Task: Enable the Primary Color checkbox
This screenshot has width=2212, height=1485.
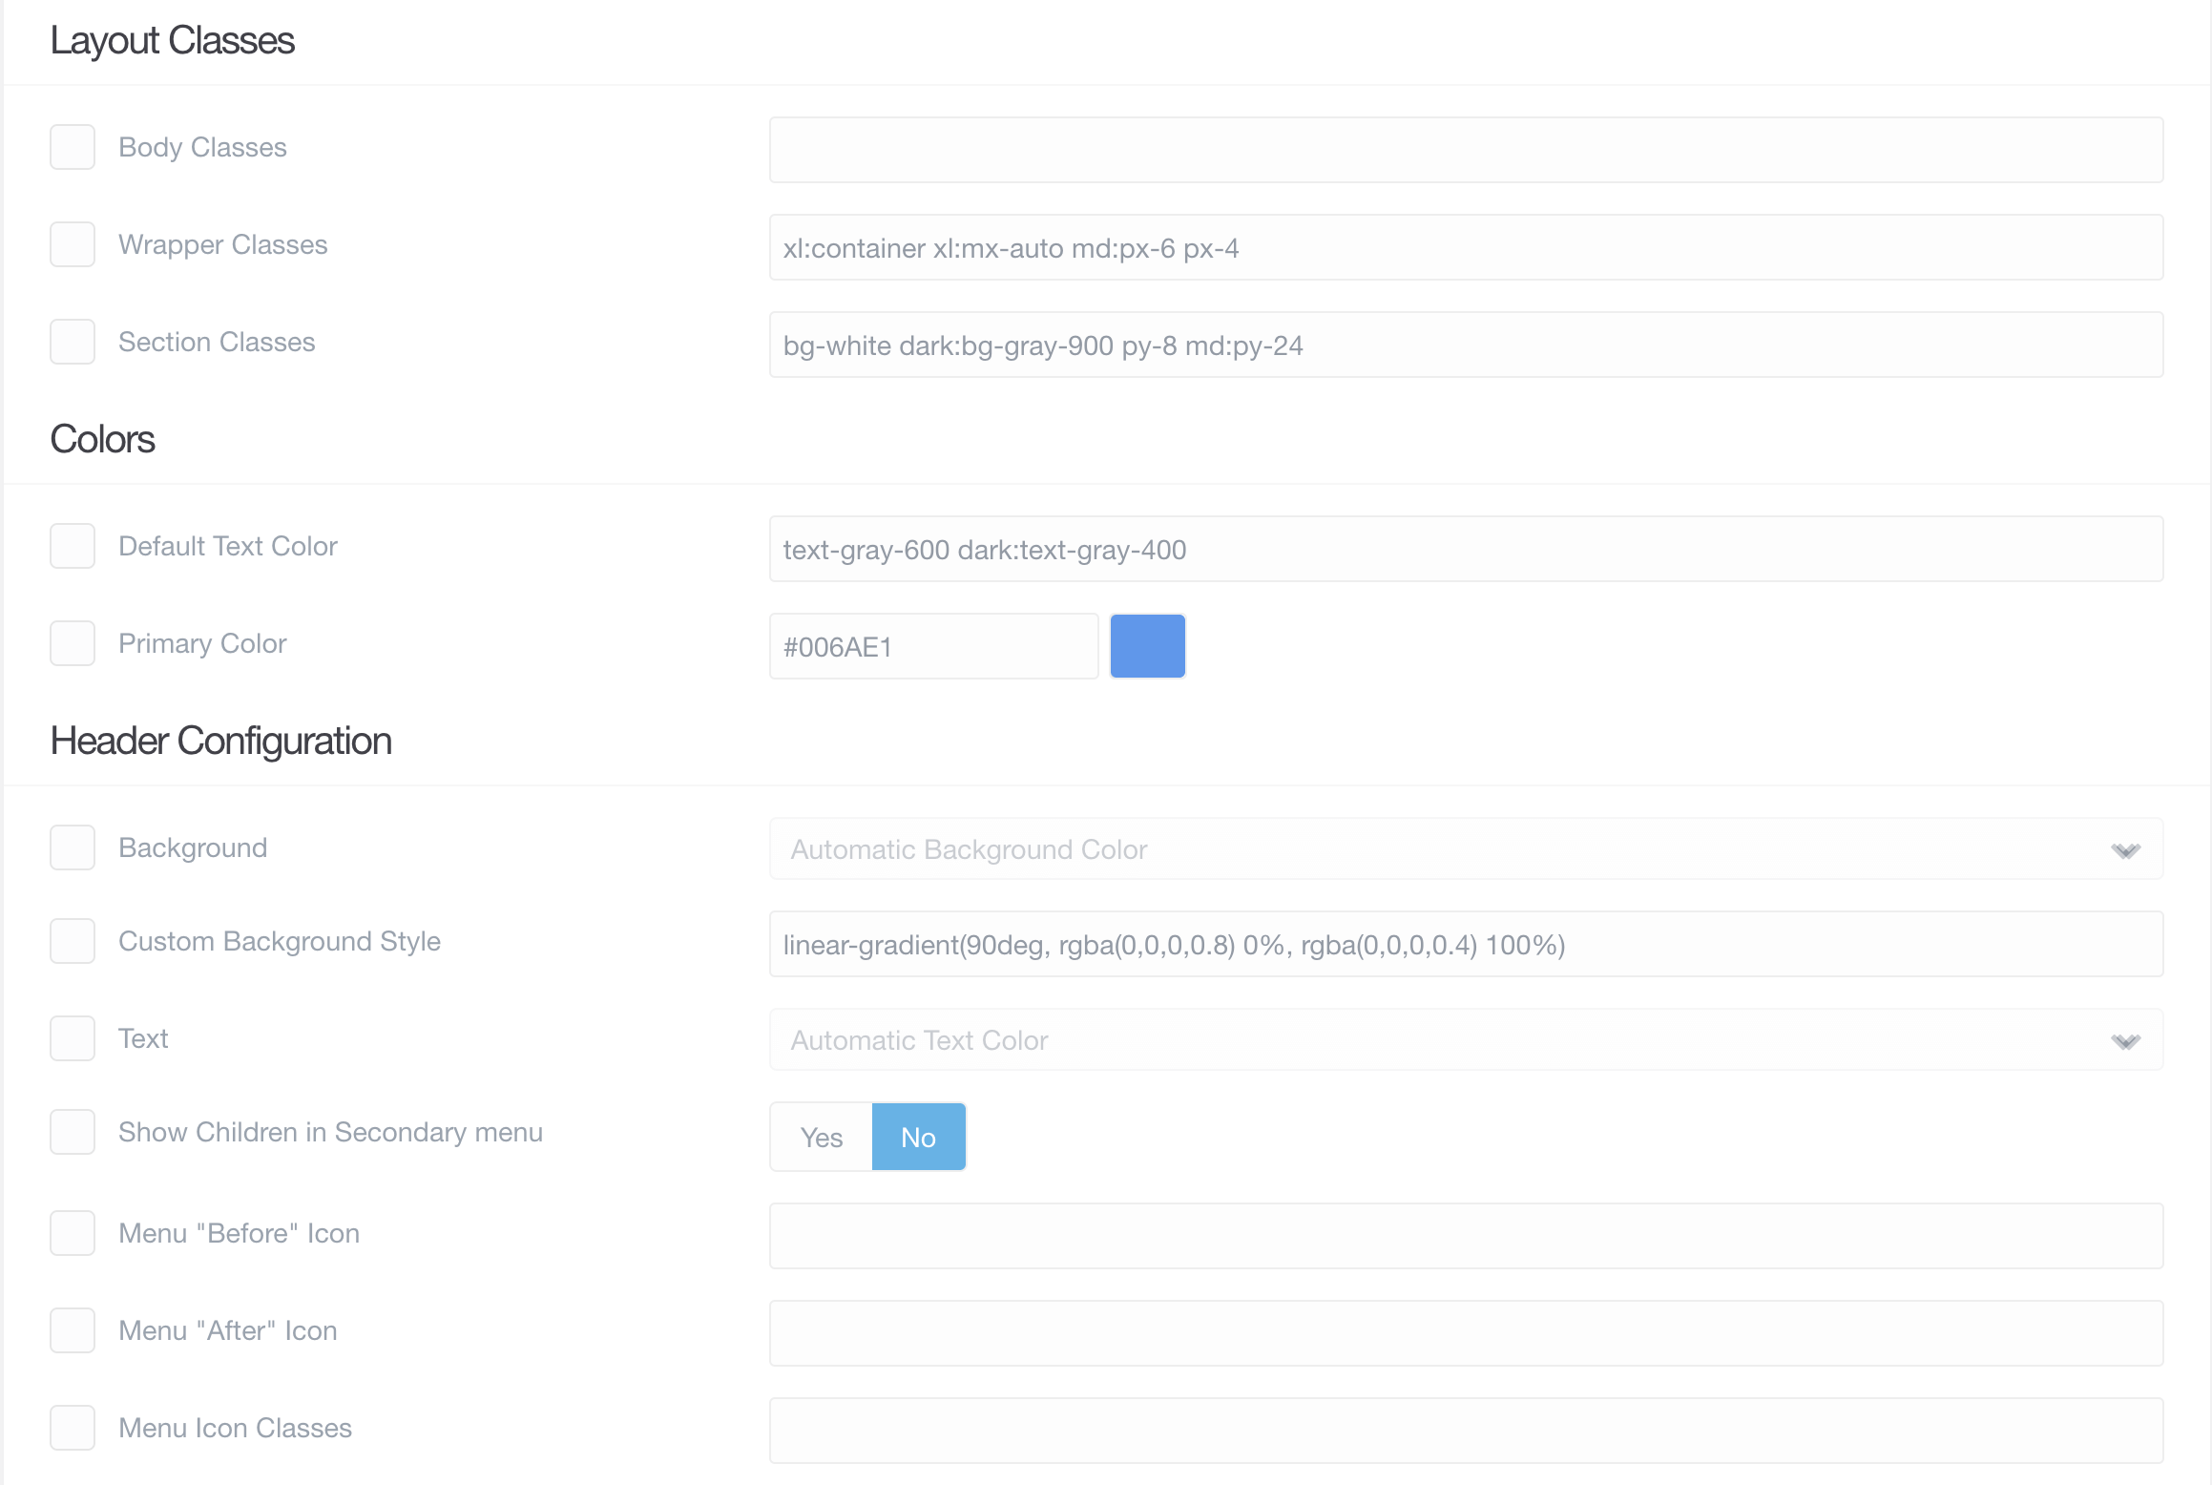Action: click(73, 643)
